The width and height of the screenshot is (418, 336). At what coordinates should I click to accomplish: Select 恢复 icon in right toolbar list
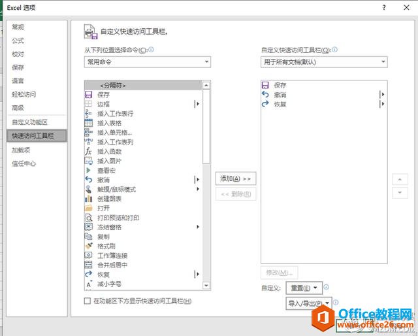265,104
